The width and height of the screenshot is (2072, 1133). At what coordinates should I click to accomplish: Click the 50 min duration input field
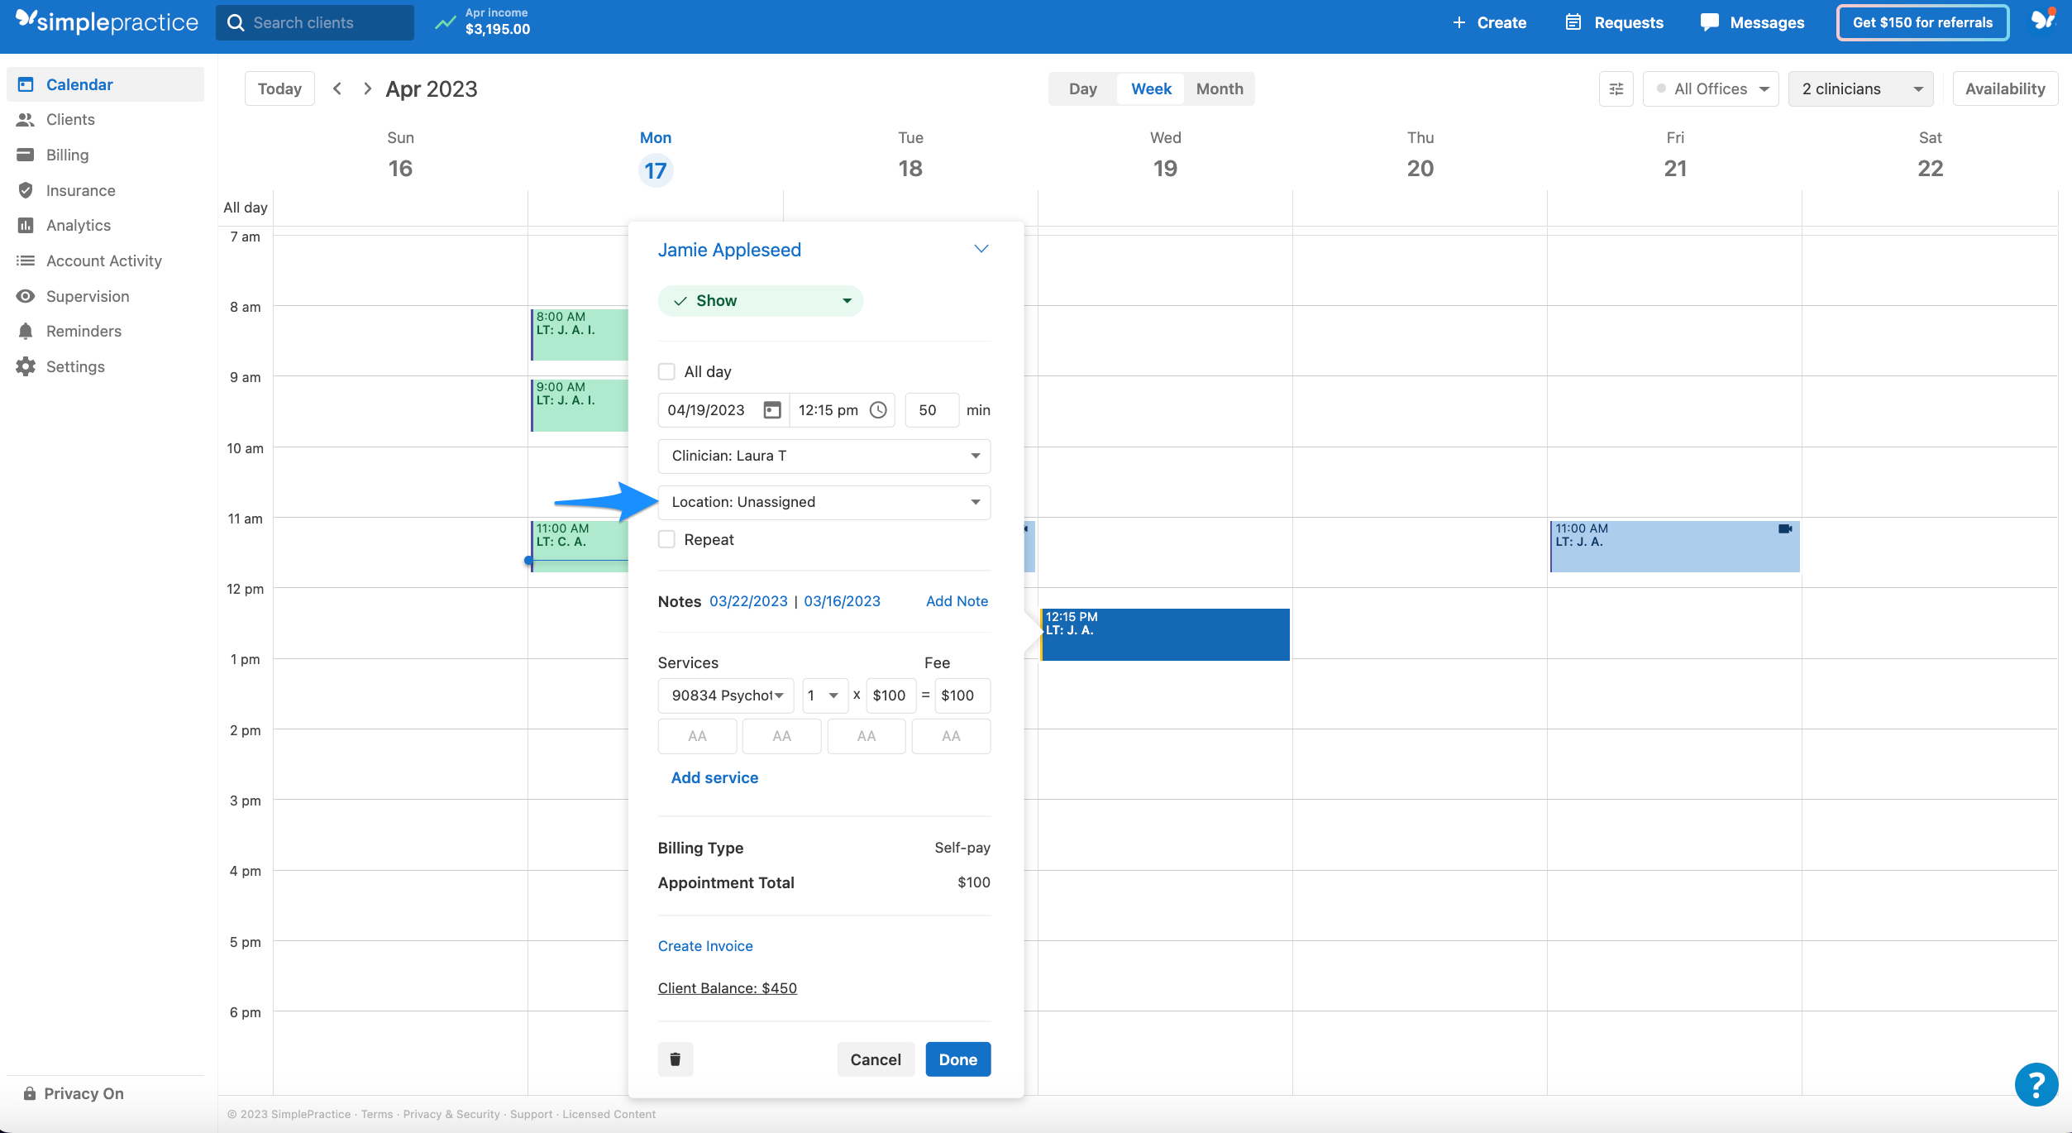pos(931,409)
